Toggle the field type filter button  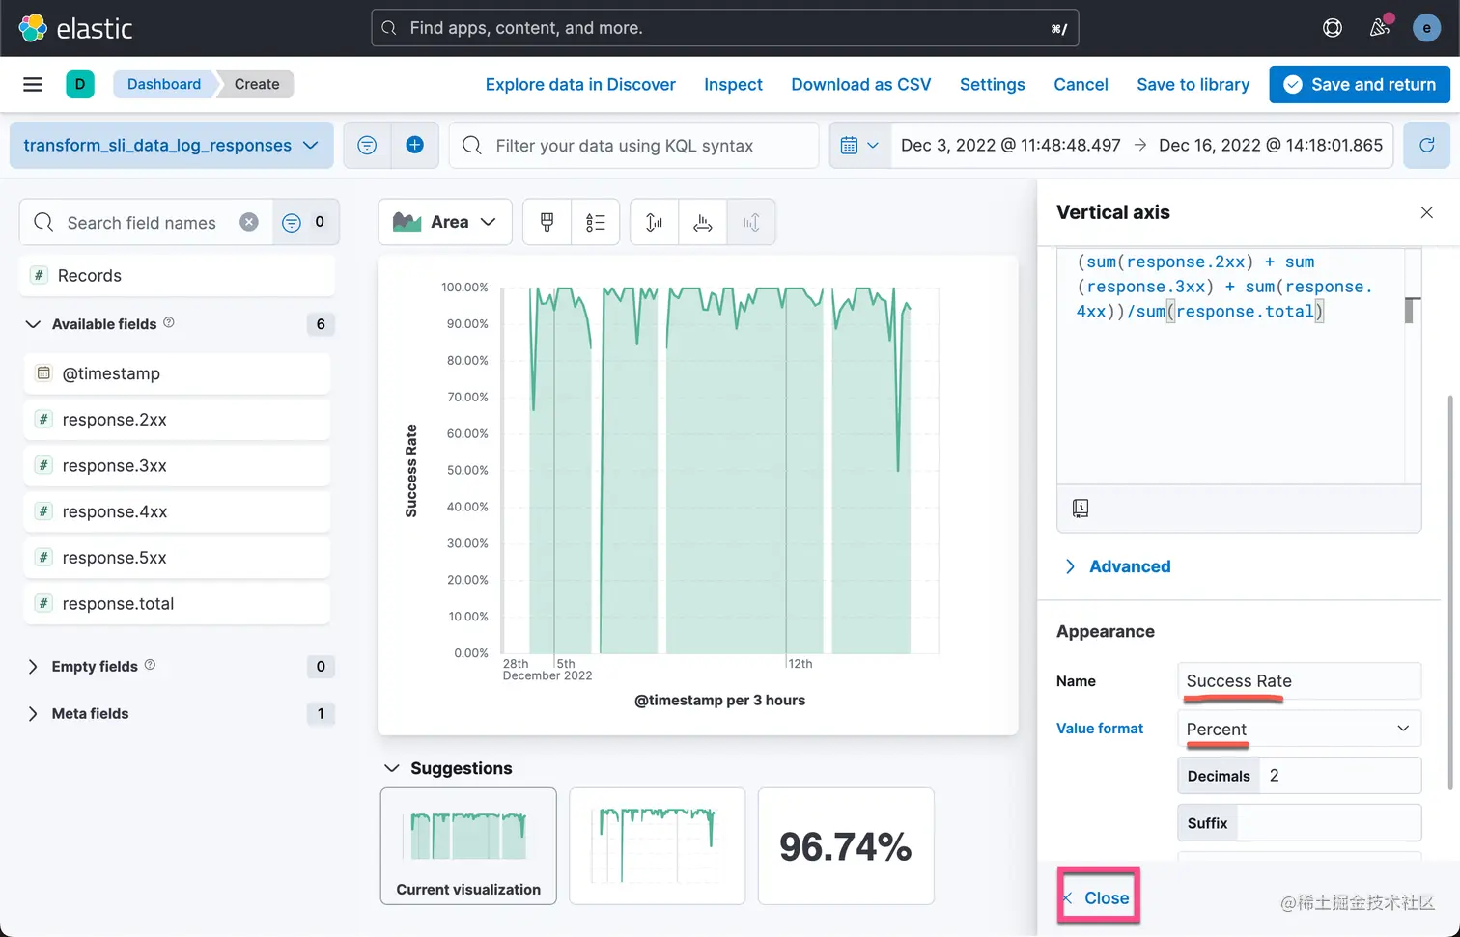[304, 222]
